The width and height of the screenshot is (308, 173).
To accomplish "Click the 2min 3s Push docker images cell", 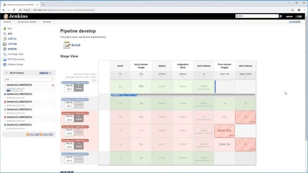I will (x=225, y=144).
